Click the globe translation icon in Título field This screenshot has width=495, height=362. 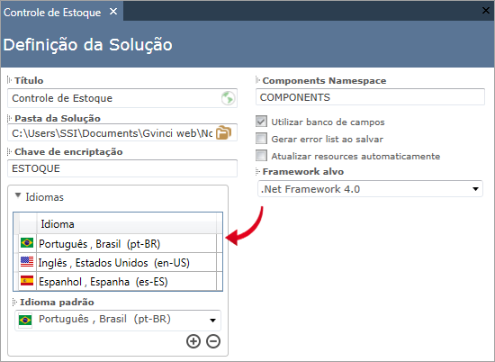click(228, 98)
